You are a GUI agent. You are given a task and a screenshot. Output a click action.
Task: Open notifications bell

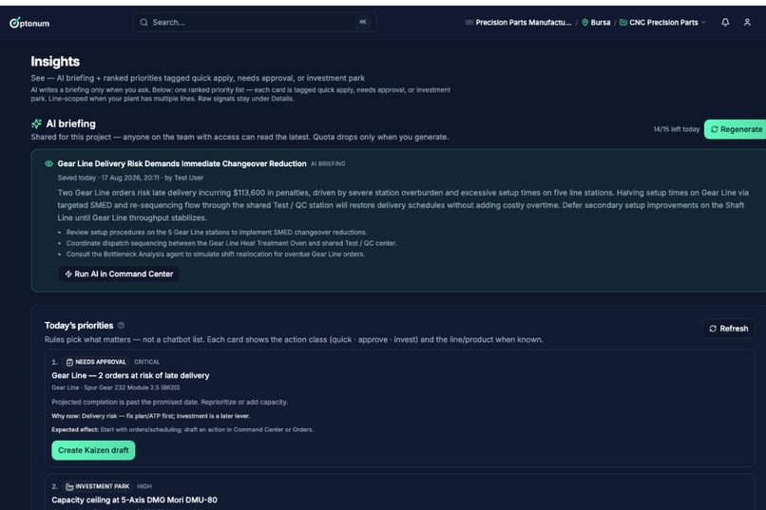coord(725,23)
